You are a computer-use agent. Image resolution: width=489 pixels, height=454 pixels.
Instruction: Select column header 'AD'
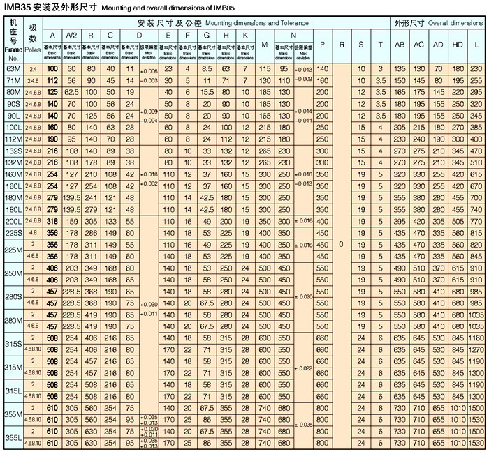point(438,45)
